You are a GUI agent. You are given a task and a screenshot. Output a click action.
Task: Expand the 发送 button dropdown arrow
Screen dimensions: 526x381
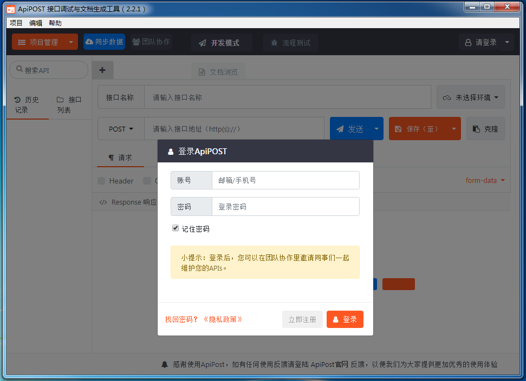pos(376,129)
